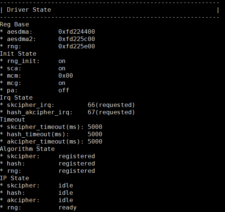The image size is (225, 212).
Task: Click skcipher 'idle' status
Action: 66,186
